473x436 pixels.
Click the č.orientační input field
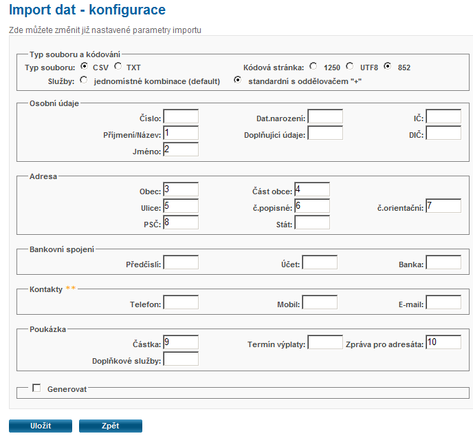coord(443,206)
